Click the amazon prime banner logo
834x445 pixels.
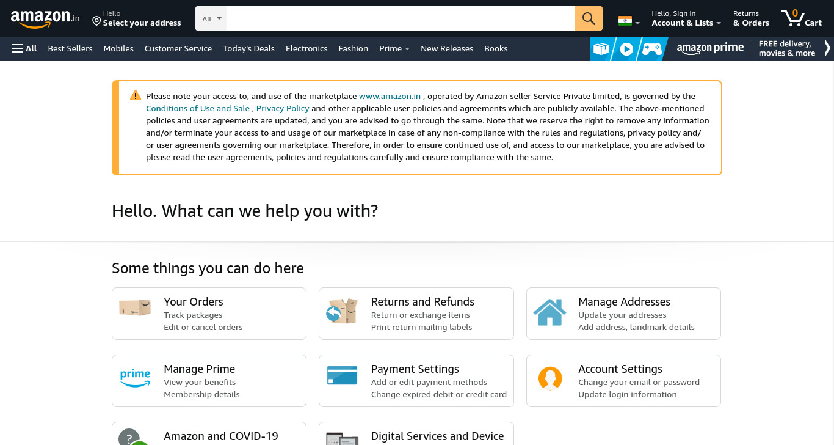(x=710, y=48)
